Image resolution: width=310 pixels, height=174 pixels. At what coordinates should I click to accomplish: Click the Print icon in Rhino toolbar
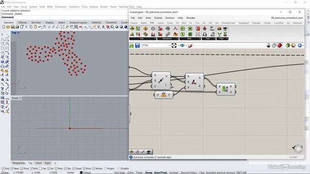tap(17, 27)
